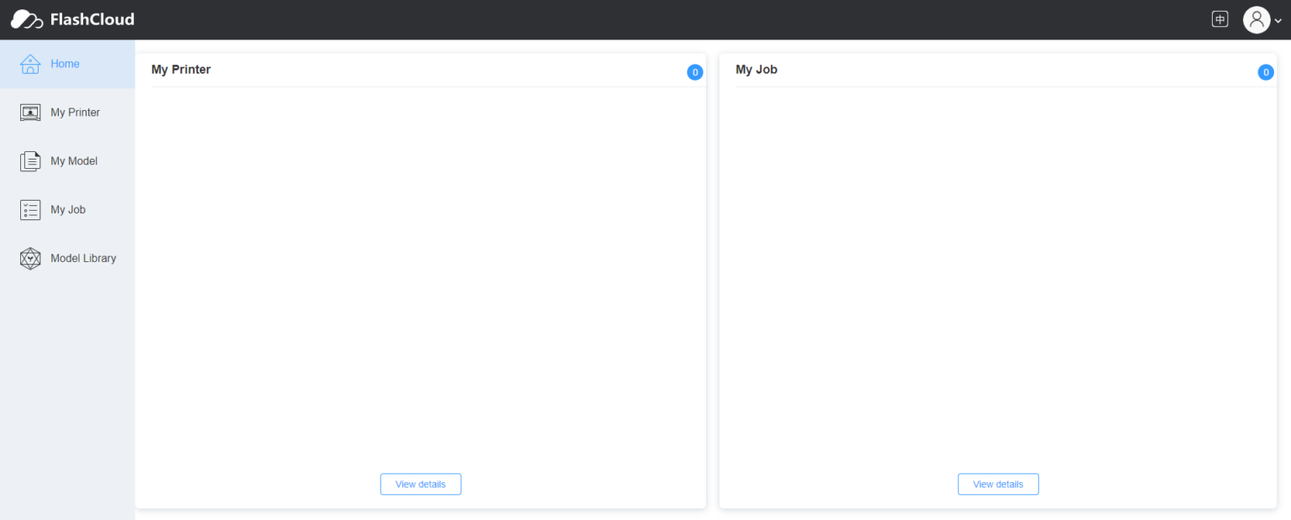Click the user avatar icon

1256,19
